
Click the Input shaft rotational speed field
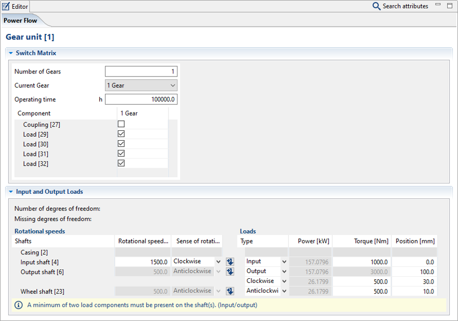click(143, 262)
